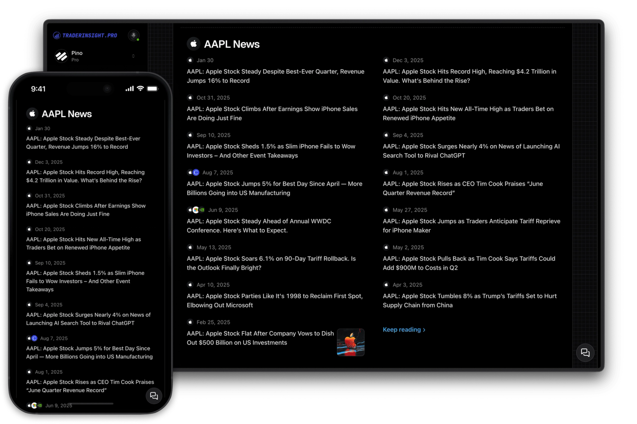Expand the Pino Pro account switcher chevron
This screenshot has height=424, width=637.
[133, 56]
